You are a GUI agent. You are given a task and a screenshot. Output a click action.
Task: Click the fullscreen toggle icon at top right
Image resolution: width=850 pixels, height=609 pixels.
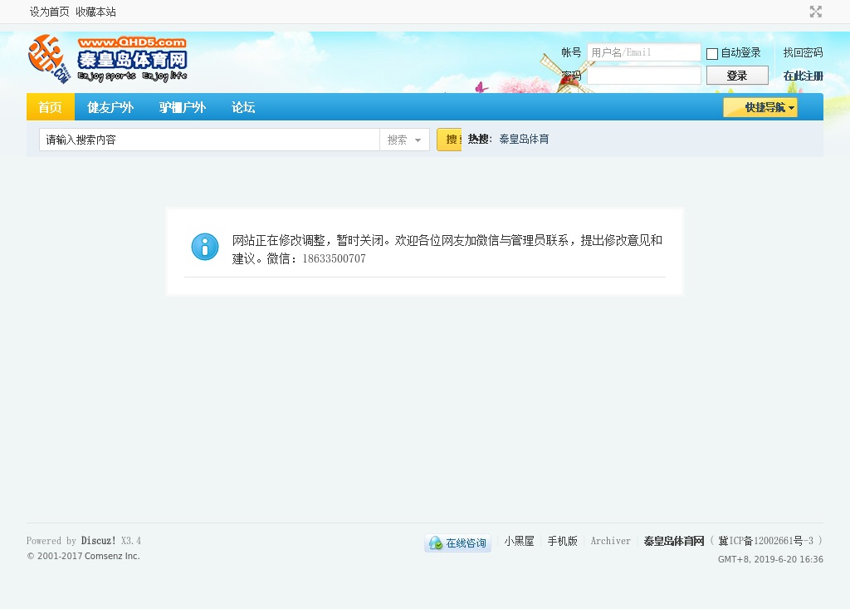click(x=815, y=12)
